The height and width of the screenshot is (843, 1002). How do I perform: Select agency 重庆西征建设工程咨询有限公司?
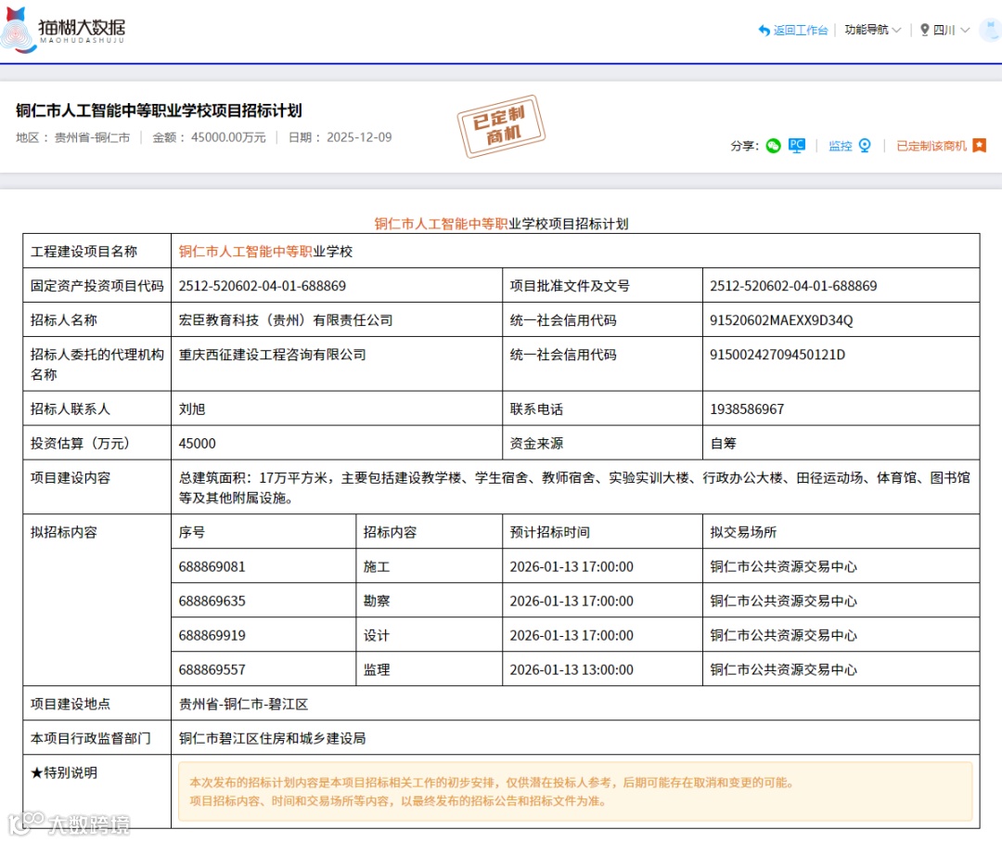tap(272, 355)
